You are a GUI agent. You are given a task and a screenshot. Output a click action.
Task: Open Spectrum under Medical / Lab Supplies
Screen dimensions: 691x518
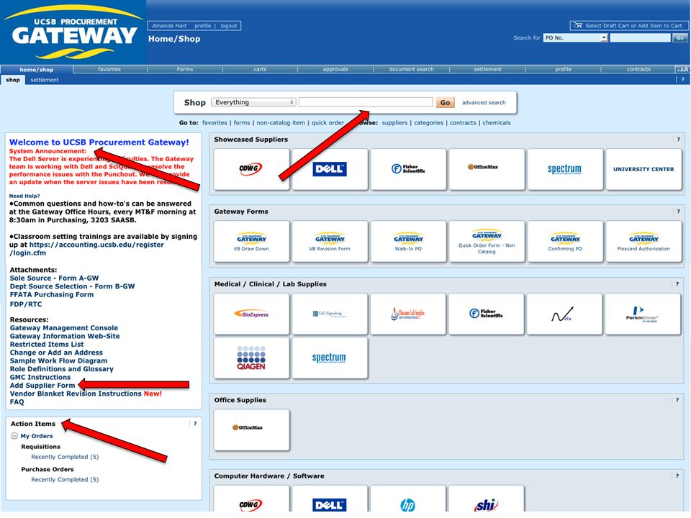click(x=330, y=358)
